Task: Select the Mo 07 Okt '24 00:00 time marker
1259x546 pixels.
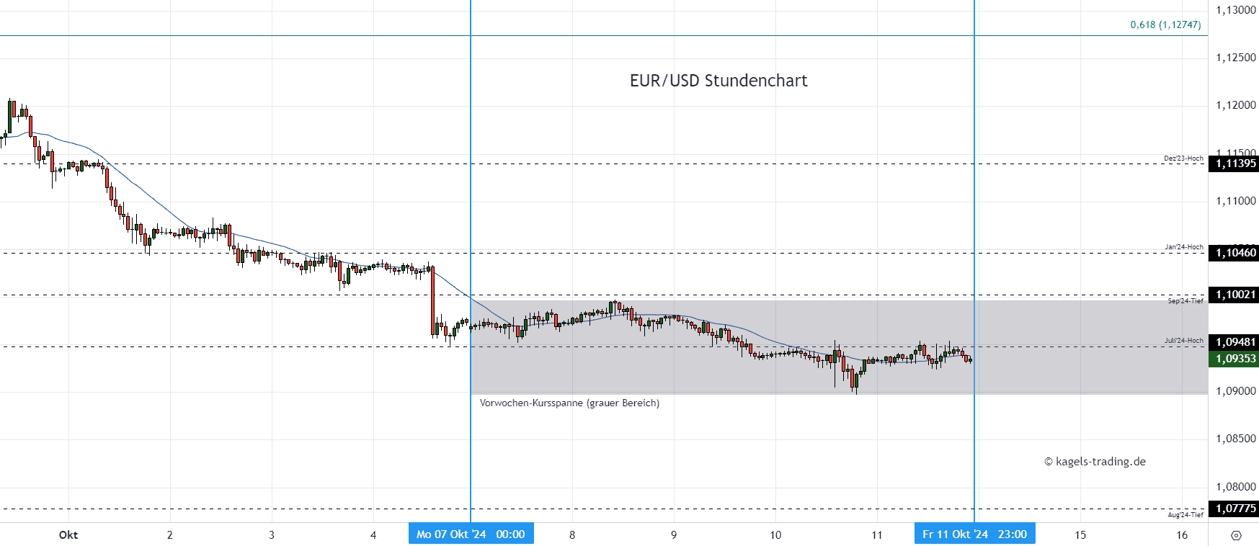Action: (x=471, y=534)
